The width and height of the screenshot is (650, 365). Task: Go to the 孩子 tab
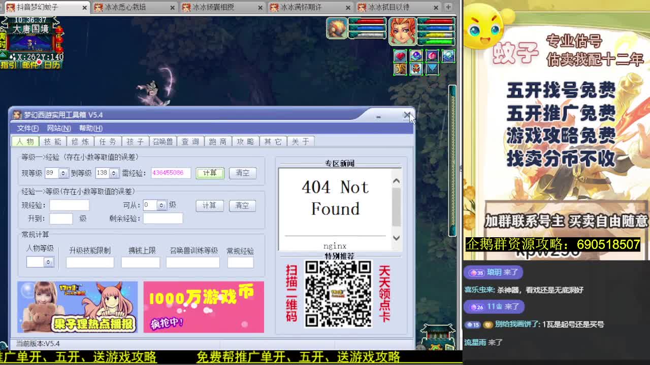135,141
